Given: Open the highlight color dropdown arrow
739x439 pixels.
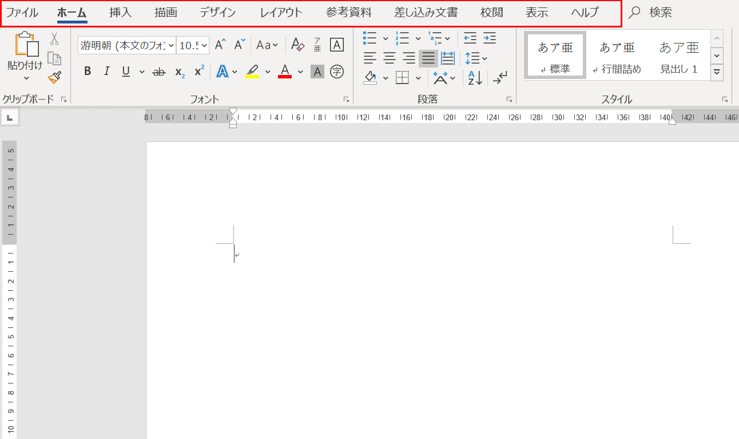Looking at the screenshot, I should pyautogui.click(x=268, y=72).
